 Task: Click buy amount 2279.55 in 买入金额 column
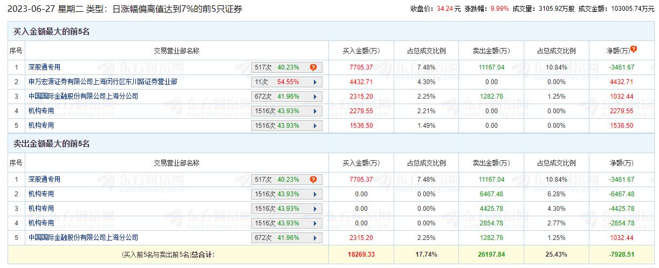[x=361, y=111]
